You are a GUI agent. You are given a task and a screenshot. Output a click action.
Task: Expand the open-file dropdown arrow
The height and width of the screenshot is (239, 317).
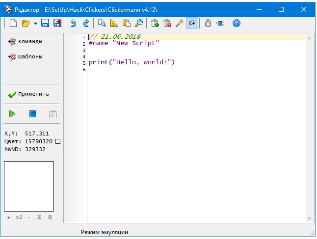point(35,24)
